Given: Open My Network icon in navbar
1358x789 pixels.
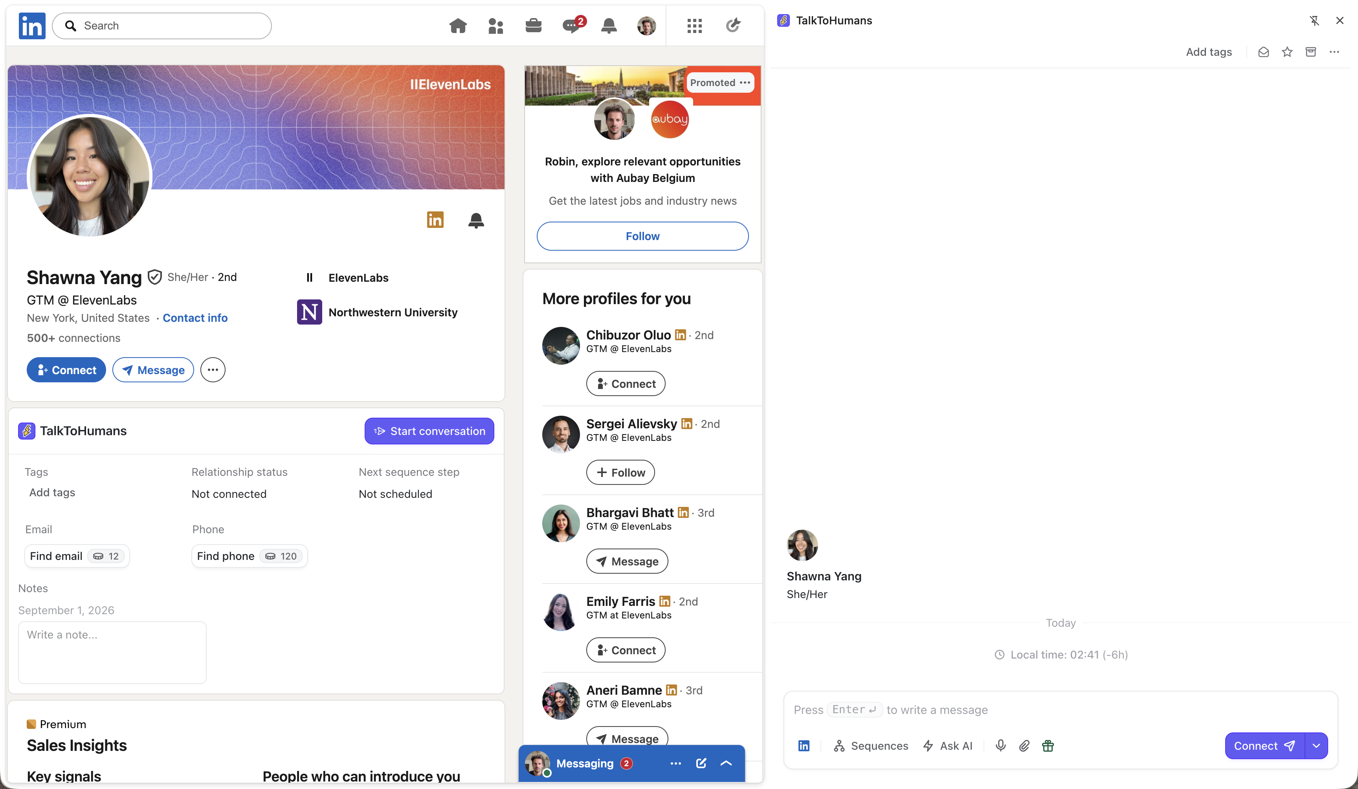Looking at the screenshot, I should 495,25.
